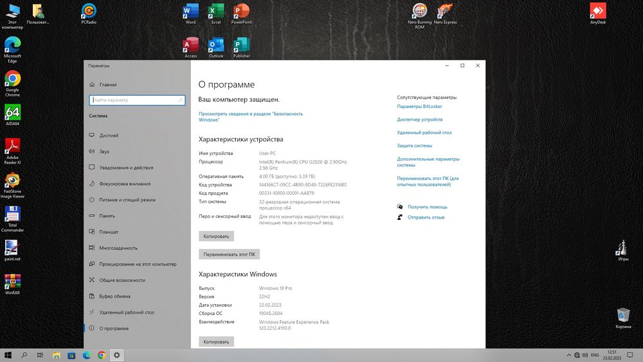643x362 pixels.
Task: Open Task View on the taskbar
Action: click(x=40, y=355)
